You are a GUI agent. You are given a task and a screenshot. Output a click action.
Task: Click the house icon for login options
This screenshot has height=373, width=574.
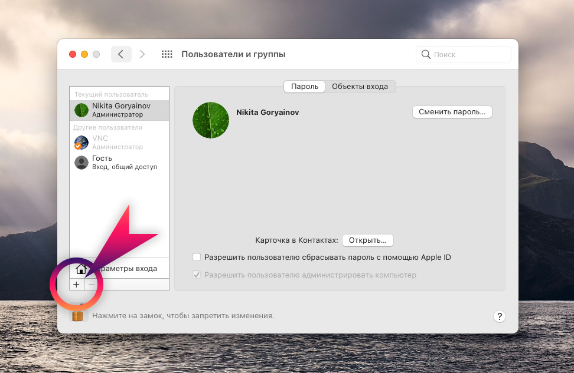tap(81, 269)
